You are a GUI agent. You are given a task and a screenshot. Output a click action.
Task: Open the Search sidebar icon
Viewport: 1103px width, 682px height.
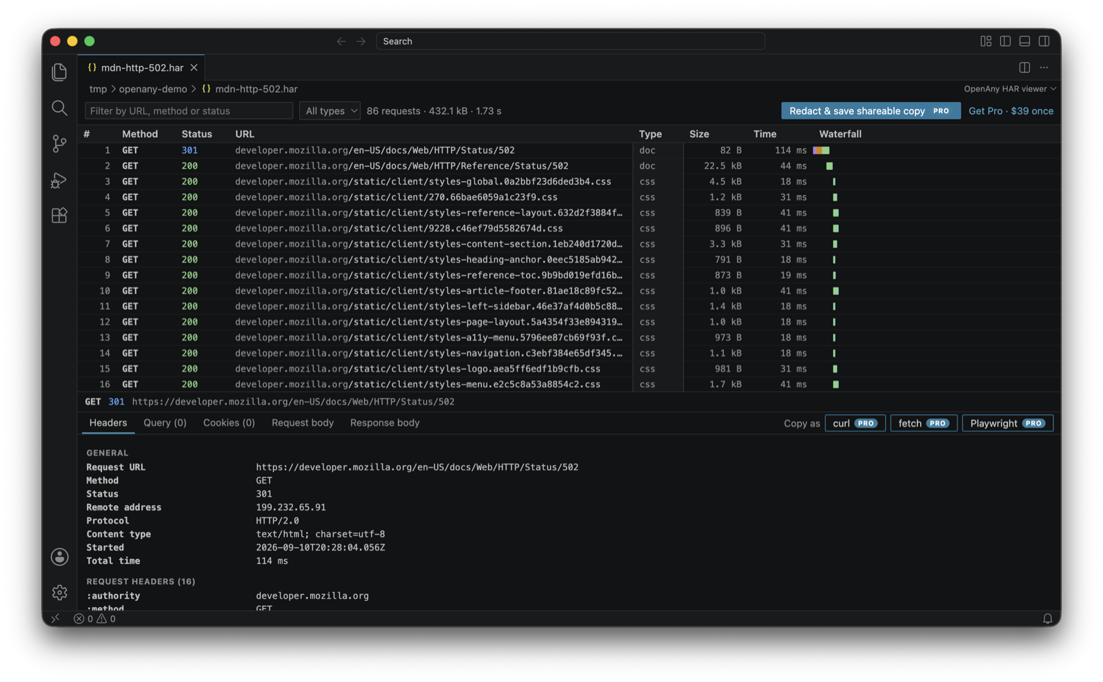click(59, 108)
